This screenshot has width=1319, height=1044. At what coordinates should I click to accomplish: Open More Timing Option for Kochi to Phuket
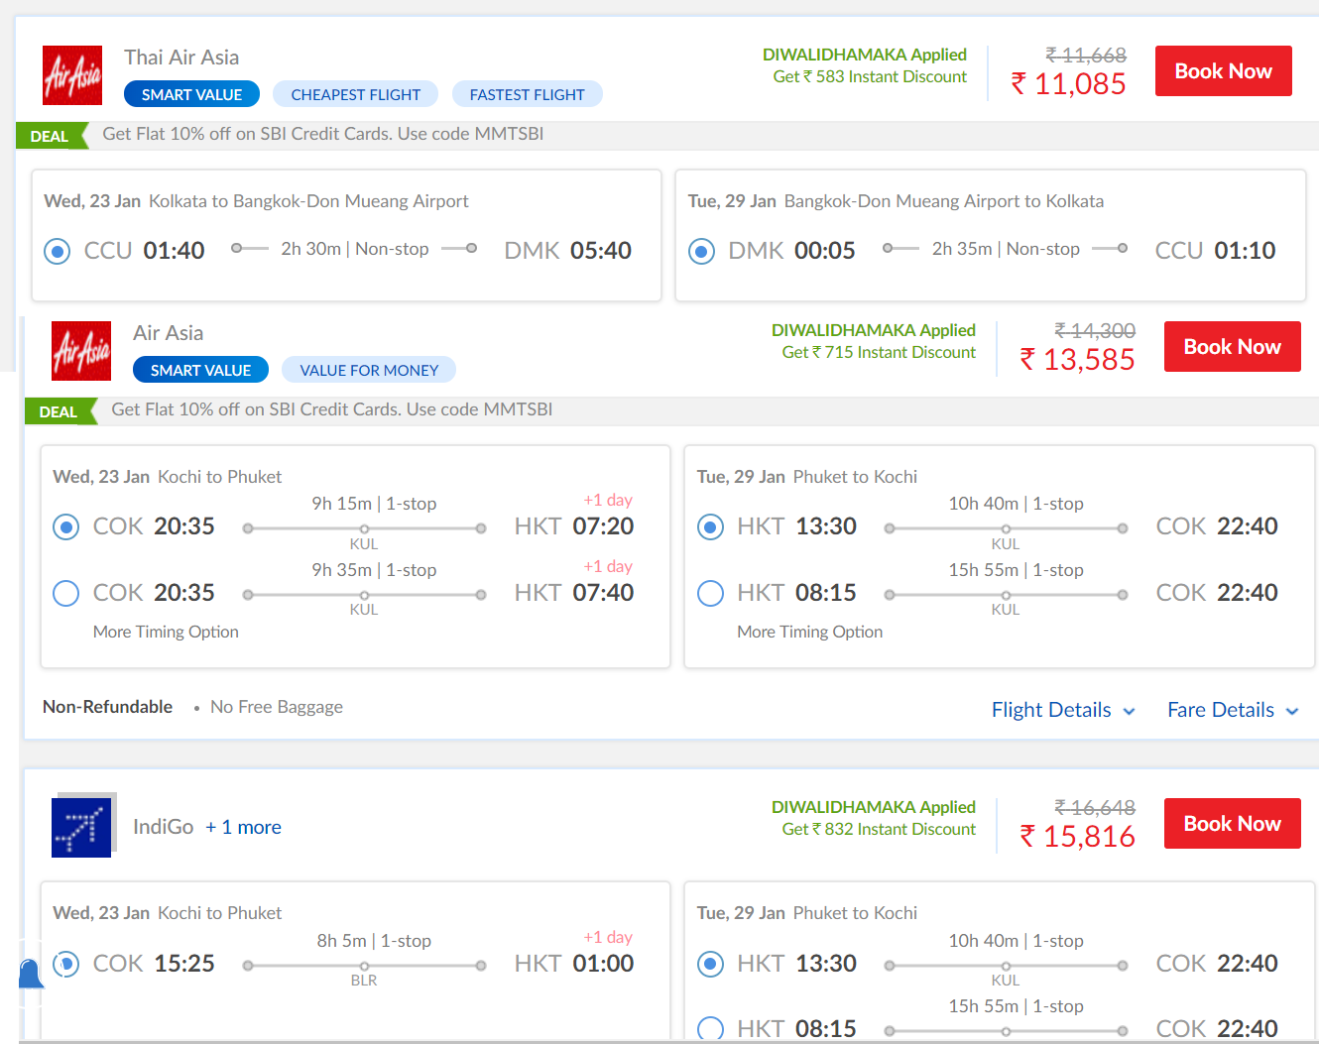[165, 631]
